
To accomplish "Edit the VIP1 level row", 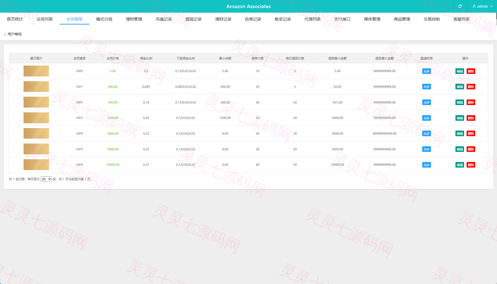I will tap(460, 87).
